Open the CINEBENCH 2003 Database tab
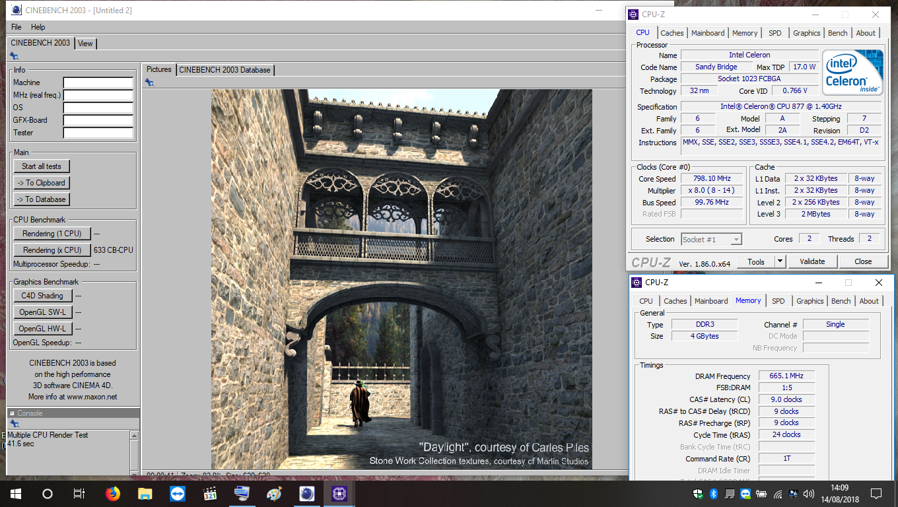The image size is (898, 507). 224,69
